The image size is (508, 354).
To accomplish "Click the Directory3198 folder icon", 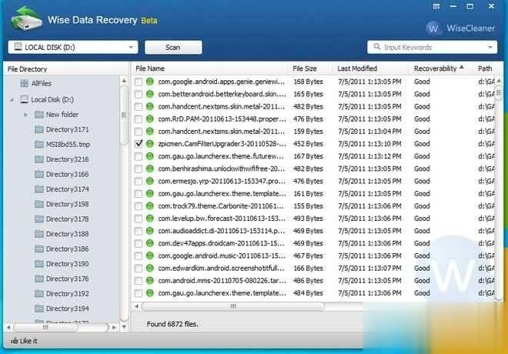I will pyautogui.click(x=39, y=204).
